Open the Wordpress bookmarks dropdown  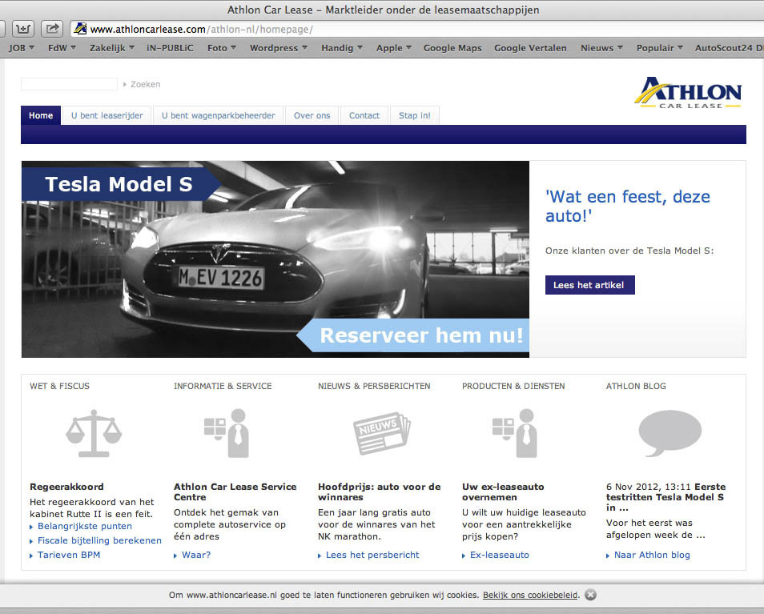279,48
